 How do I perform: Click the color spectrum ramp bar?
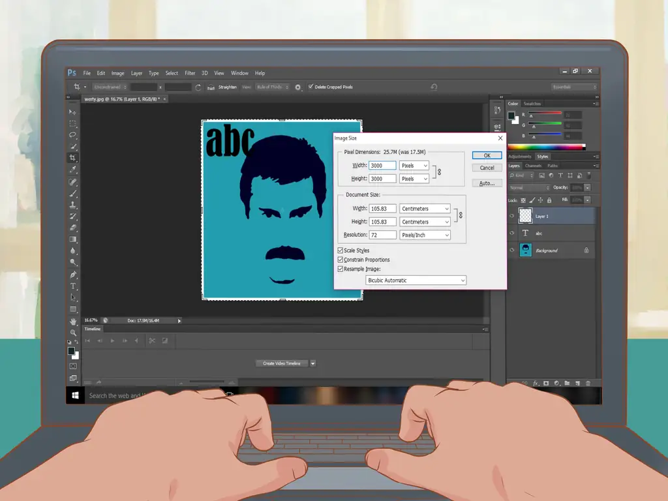(x=547, y=147)
